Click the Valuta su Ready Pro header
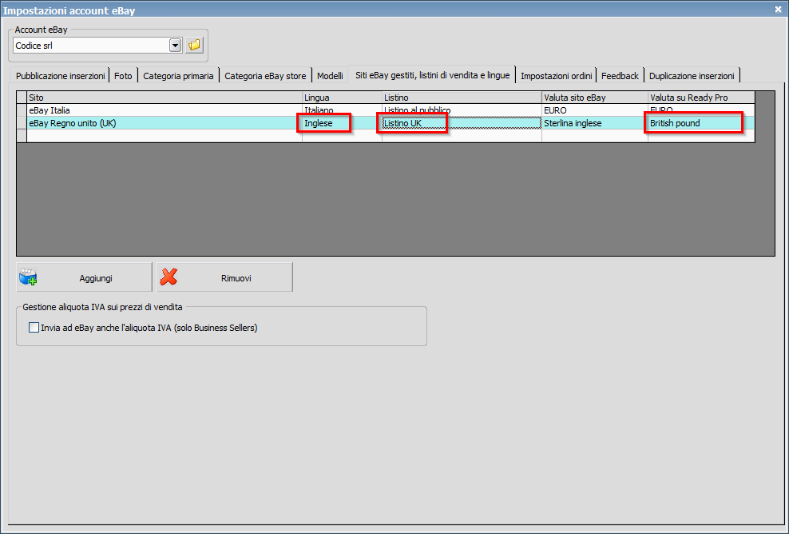Viewport: 789px width, 534px height. click(x=701, y=98)
